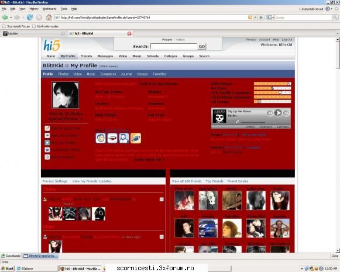Click the hi5 search input field
This screenshot has width=340, height=272.
click(174, 46)
